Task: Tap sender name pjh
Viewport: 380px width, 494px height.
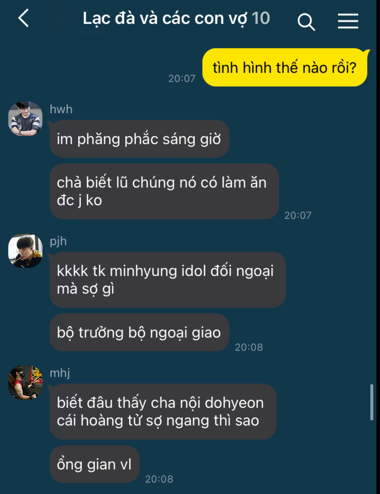Action: point(58,242)
